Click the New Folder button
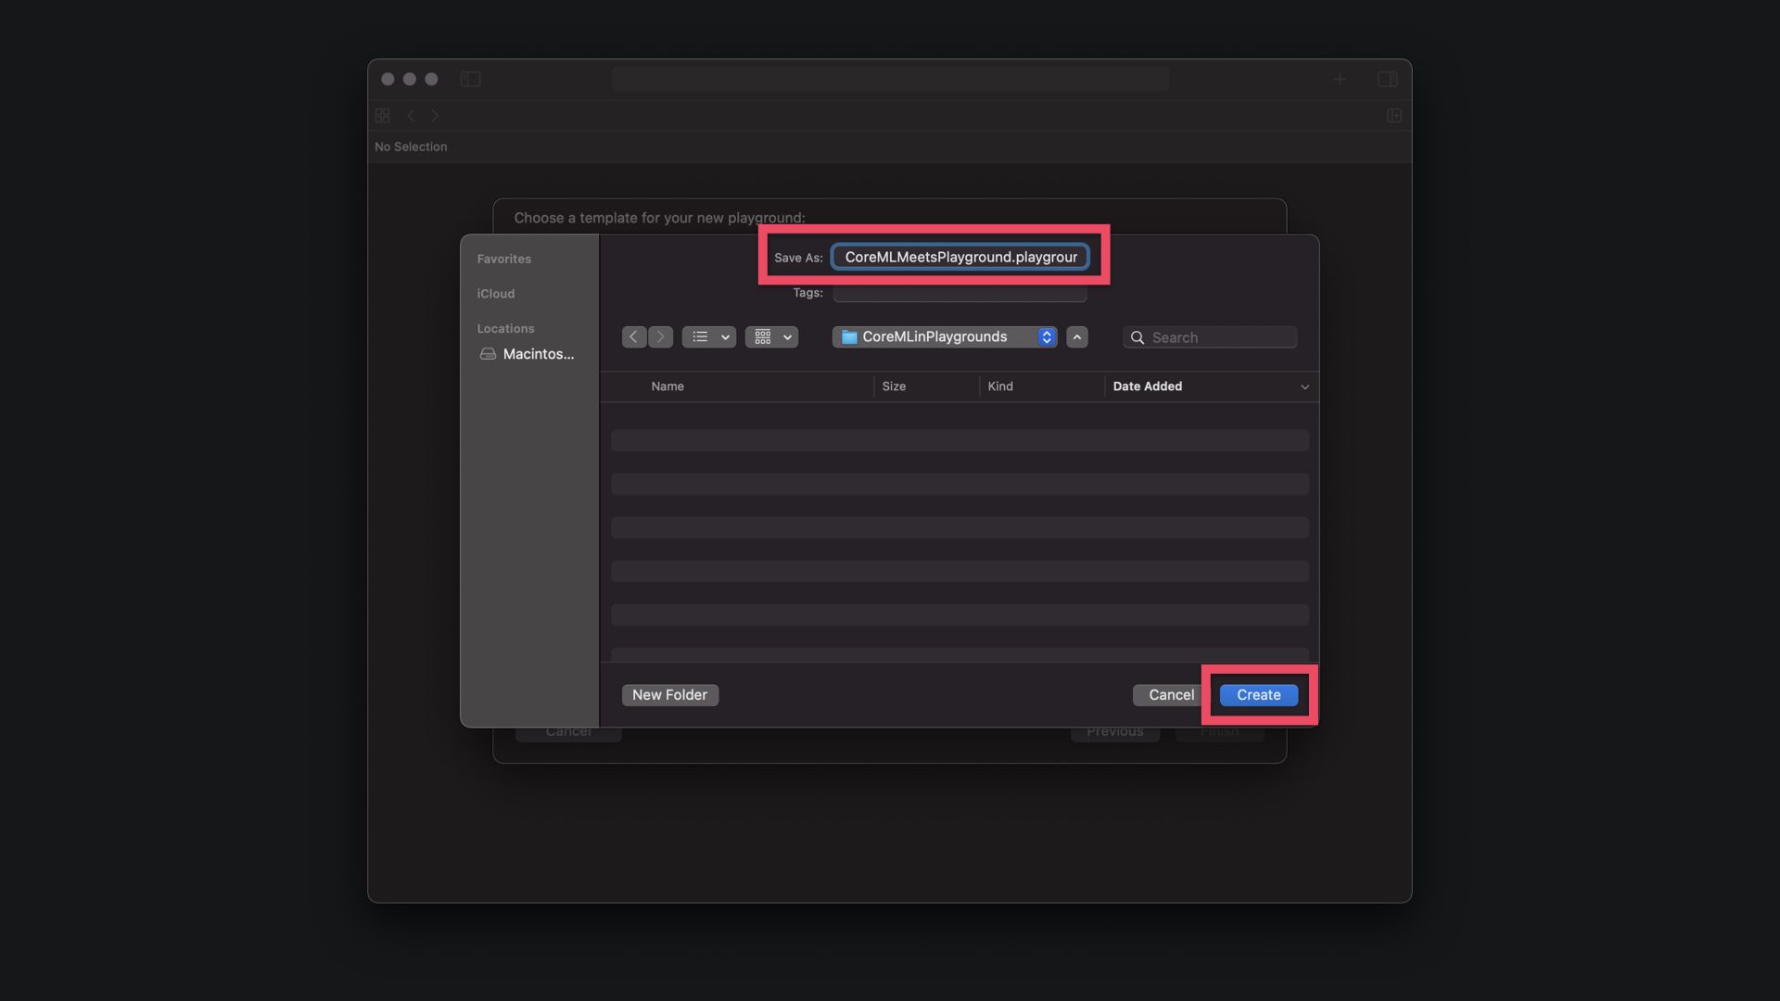The width and height of the screenshot is (1780, 1001). (x=669, y=695)
